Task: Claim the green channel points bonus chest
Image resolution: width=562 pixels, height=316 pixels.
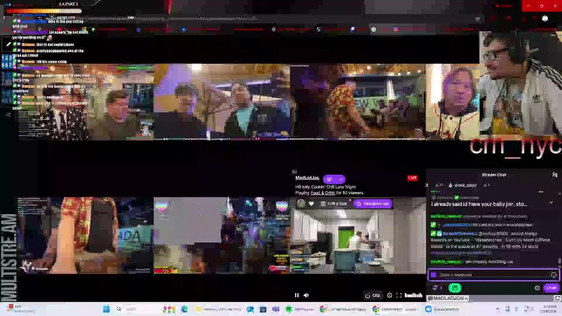Action: pyautogui.click(x=455, y=288)
